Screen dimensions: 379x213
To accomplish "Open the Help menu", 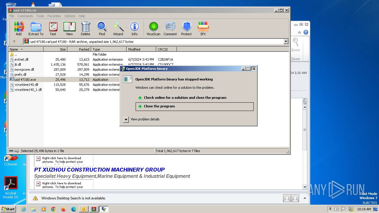I will 82,16.
